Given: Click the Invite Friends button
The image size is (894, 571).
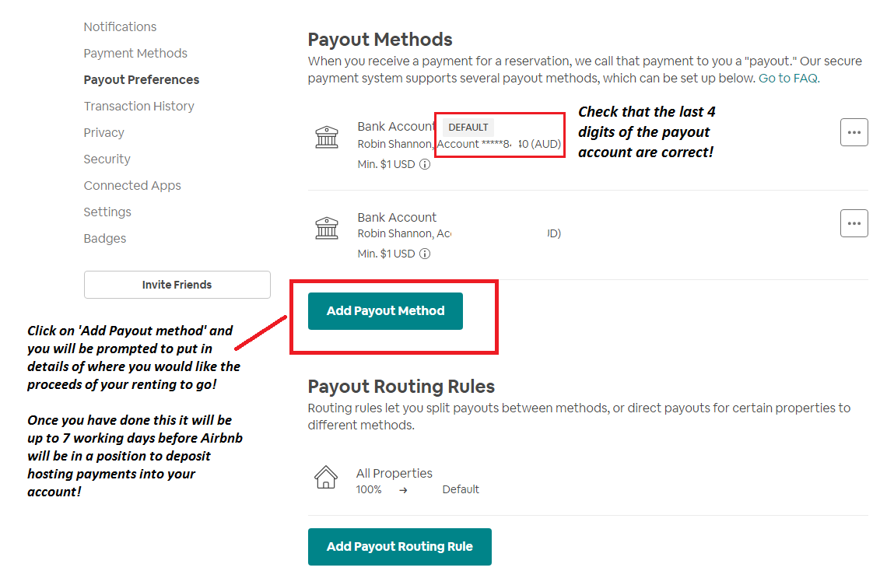Looking at the screenshot, I should [177, 284].
